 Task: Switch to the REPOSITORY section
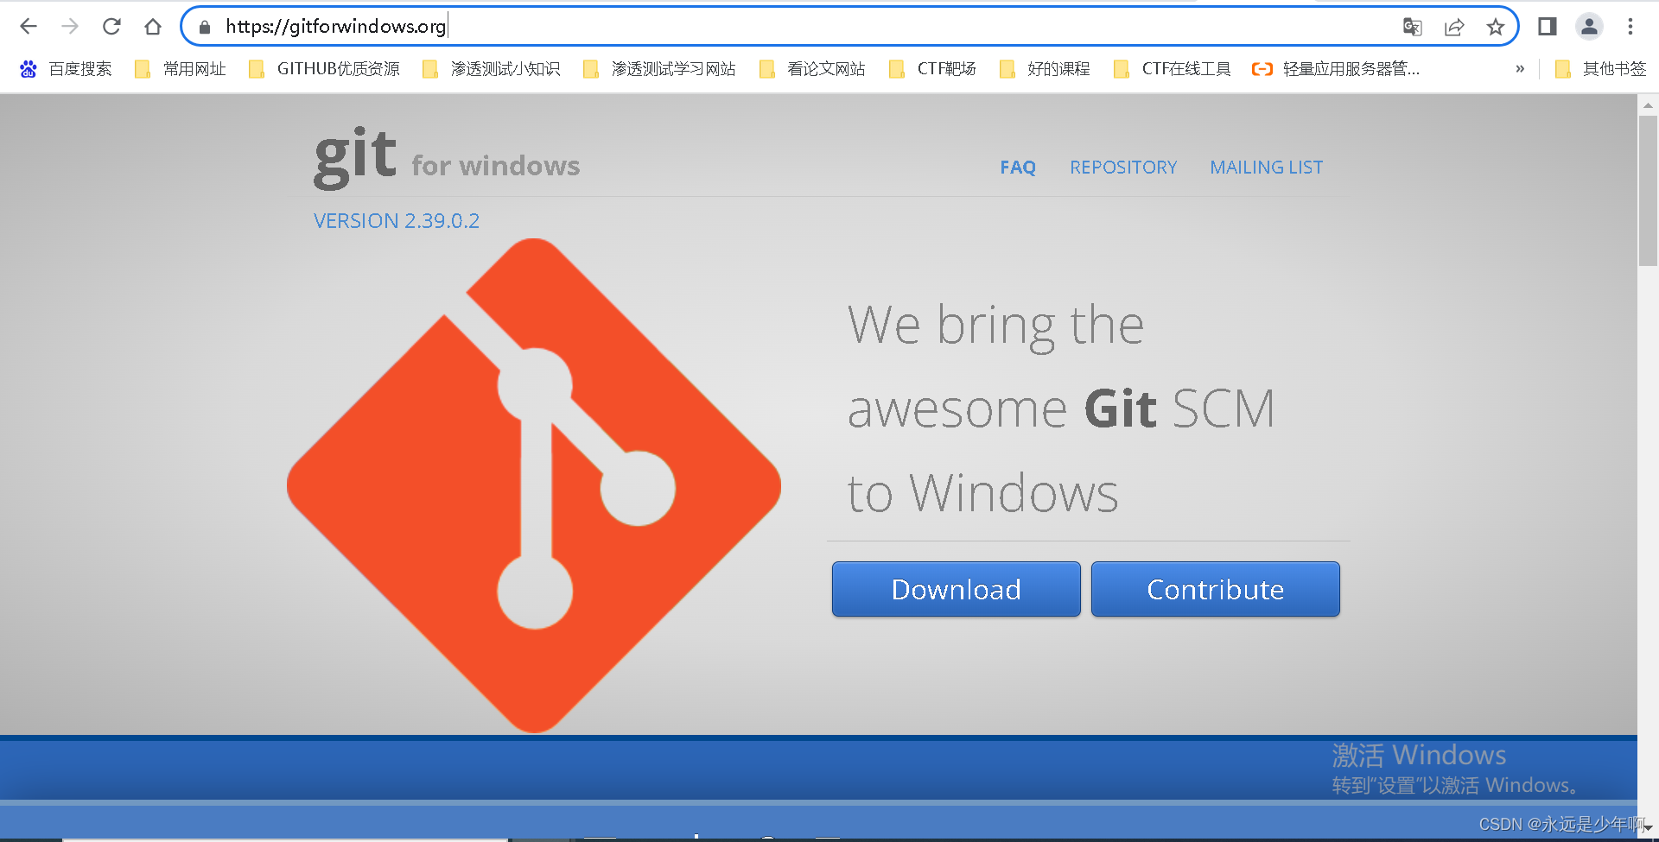1123,167
